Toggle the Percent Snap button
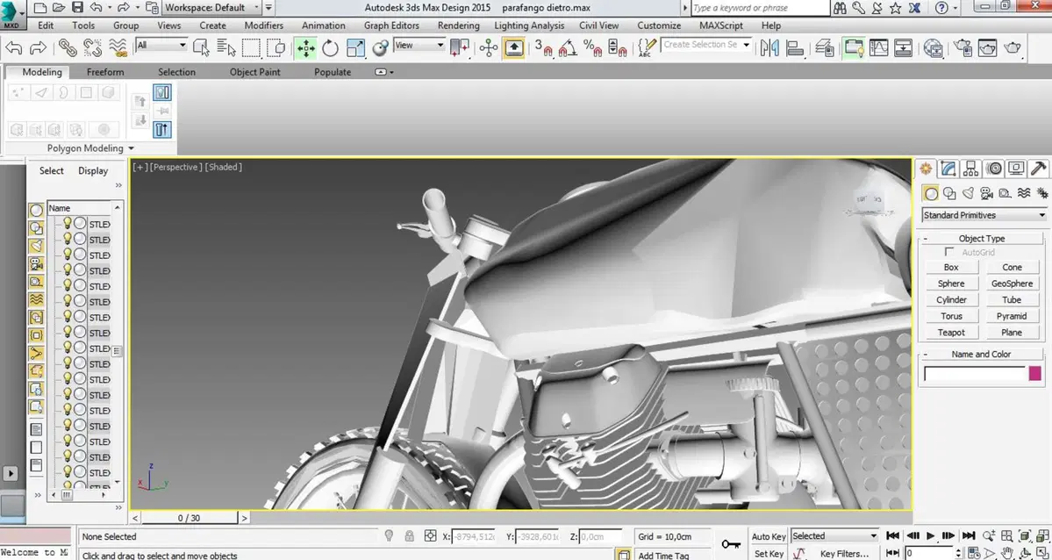The width and height of the screenshot is (1052, 560). 592,47
